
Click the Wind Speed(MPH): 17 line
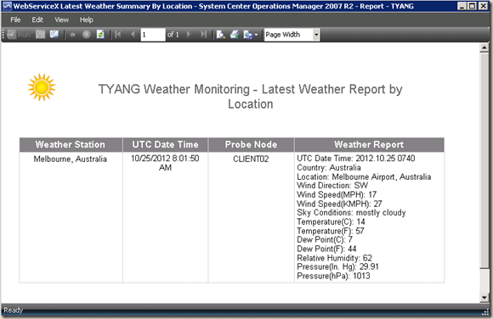click(337, 194)
